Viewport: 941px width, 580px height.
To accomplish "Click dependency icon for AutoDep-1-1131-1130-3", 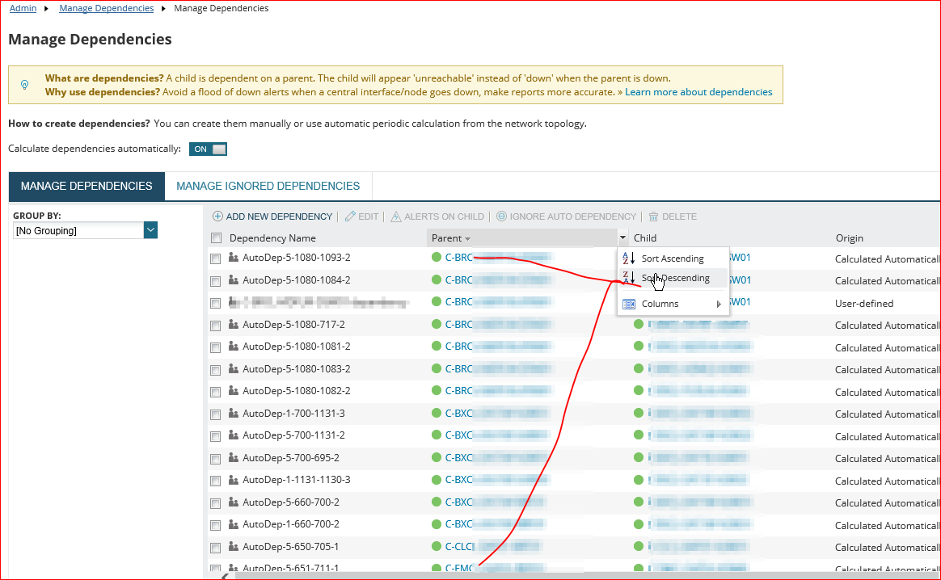I will tap(234, 479).
